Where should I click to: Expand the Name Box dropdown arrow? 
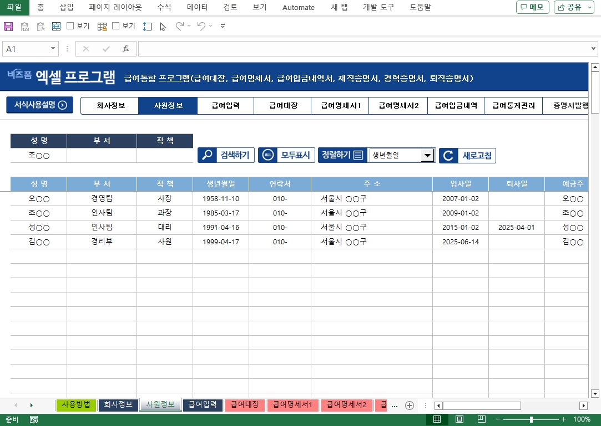pos(53,49)
